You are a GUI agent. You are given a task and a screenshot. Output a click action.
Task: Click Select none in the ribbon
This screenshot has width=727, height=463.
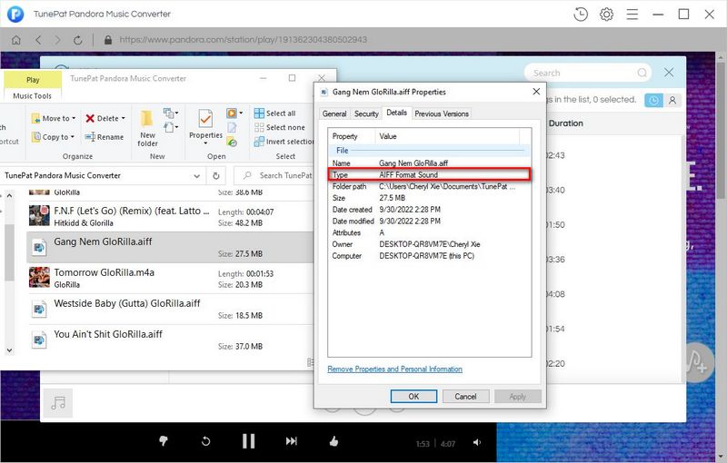coord(280,127)
